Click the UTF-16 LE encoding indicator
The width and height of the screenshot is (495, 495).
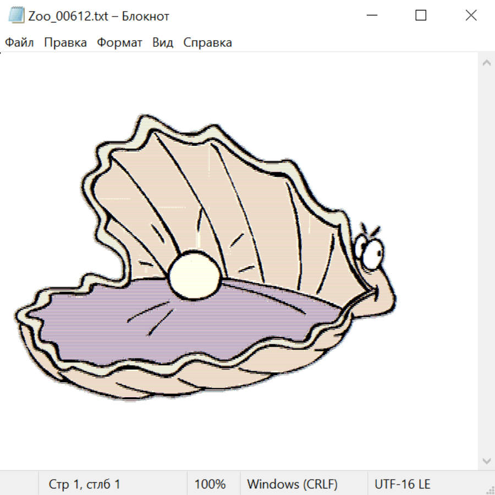(x=402, y=485)
